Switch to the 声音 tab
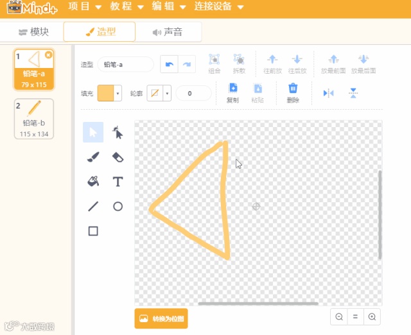411x335 pixels. 168,32
